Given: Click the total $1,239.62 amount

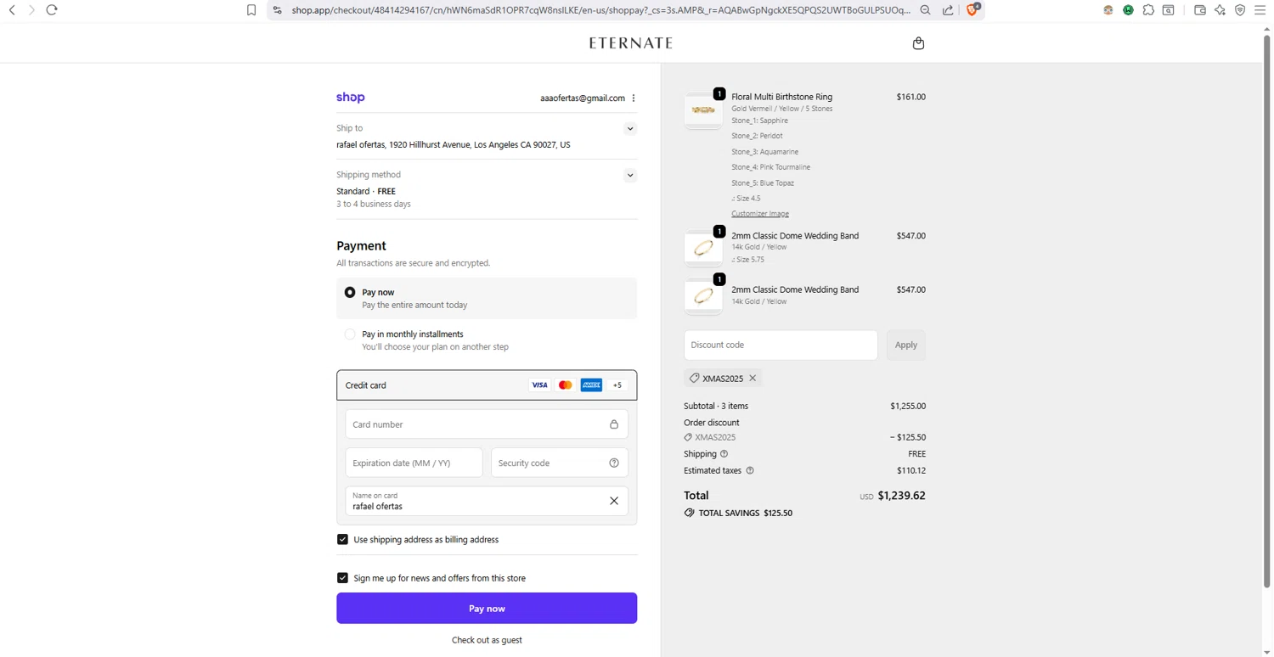Looking at the screenshot, I should pyautogui.click(x=901, y=496).
